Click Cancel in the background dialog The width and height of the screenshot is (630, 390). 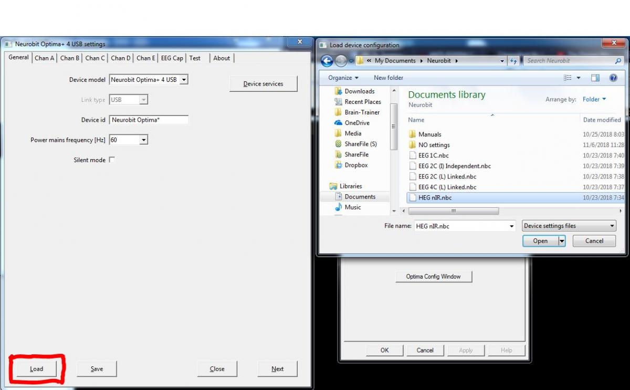click(425, 350)
